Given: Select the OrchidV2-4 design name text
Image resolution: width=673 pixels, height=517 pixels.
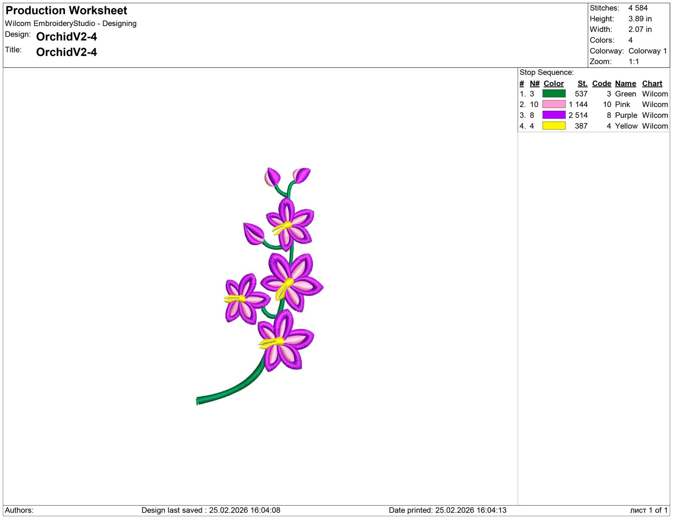Looking at the screenshot, I should (66, 37).
